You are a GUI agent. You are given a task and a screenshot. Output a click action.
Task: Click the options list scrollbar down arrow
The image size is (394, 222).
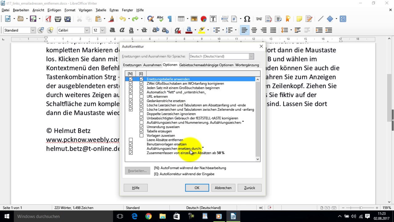click(x=258, y=159)
